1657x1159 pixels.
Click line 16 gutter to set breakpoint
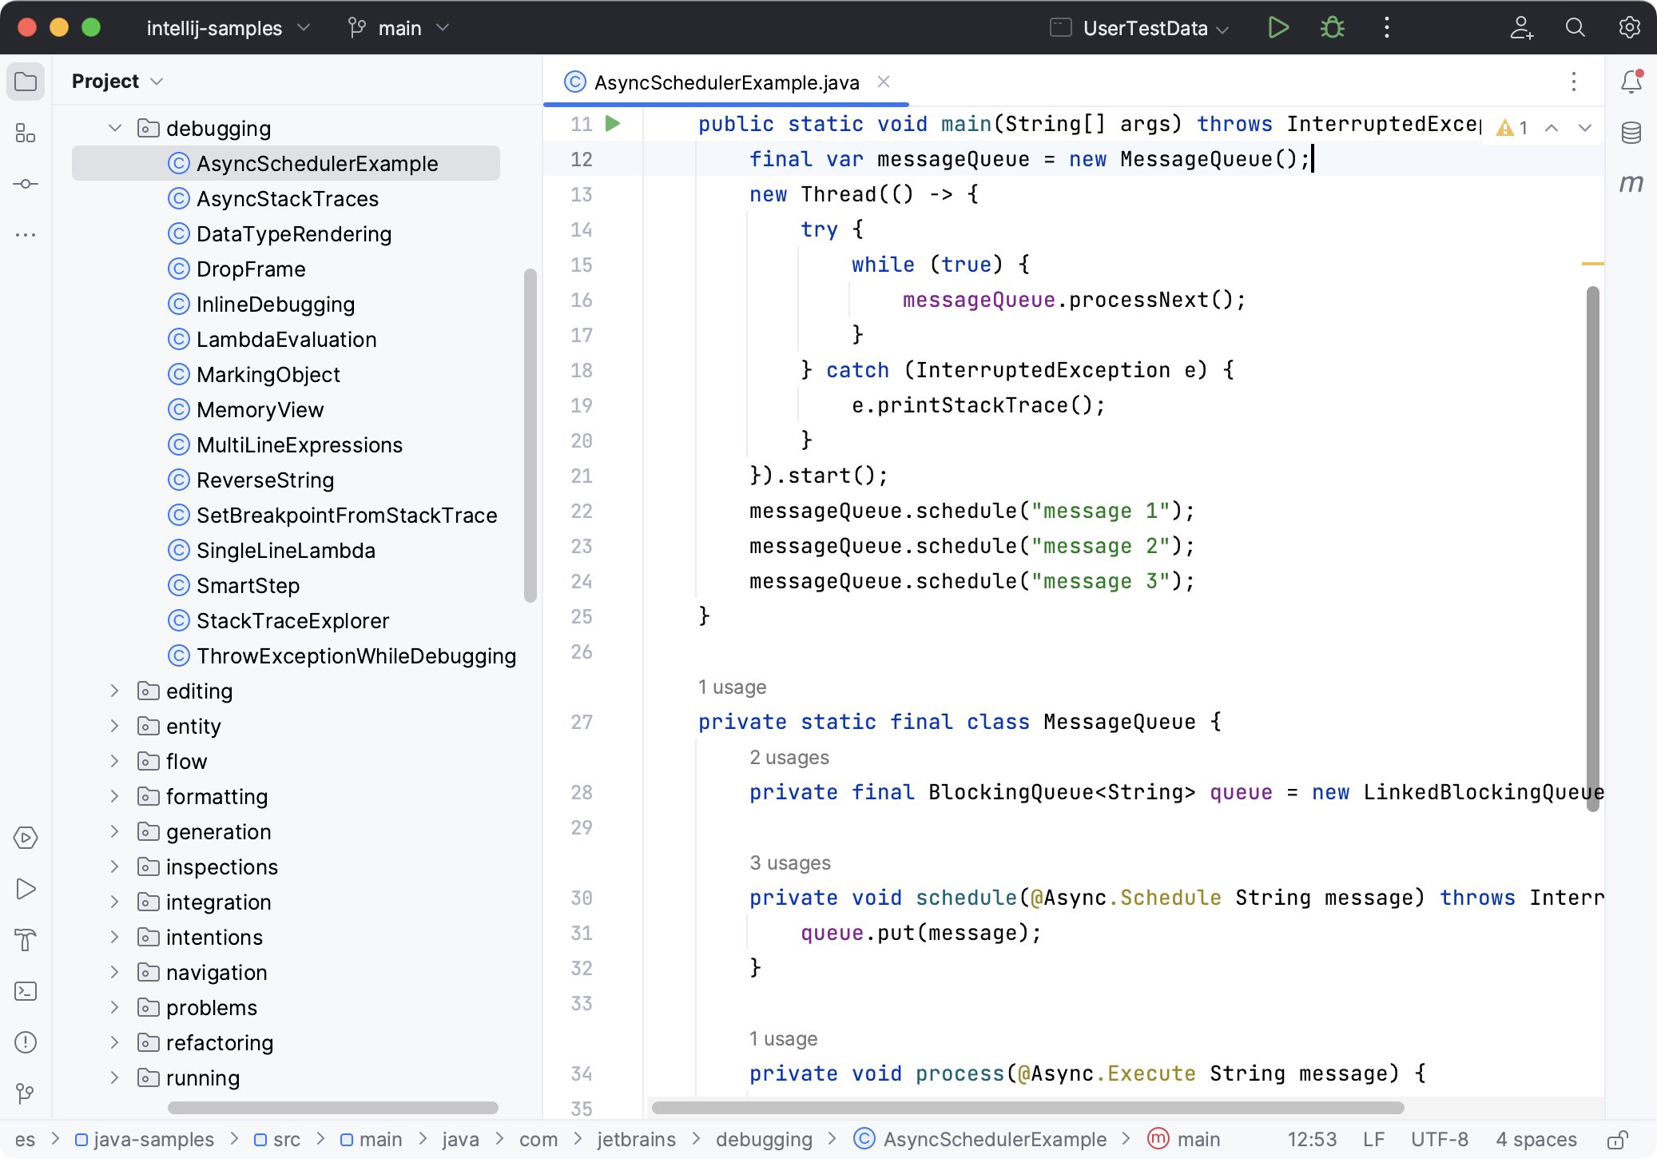pos(582,299)
